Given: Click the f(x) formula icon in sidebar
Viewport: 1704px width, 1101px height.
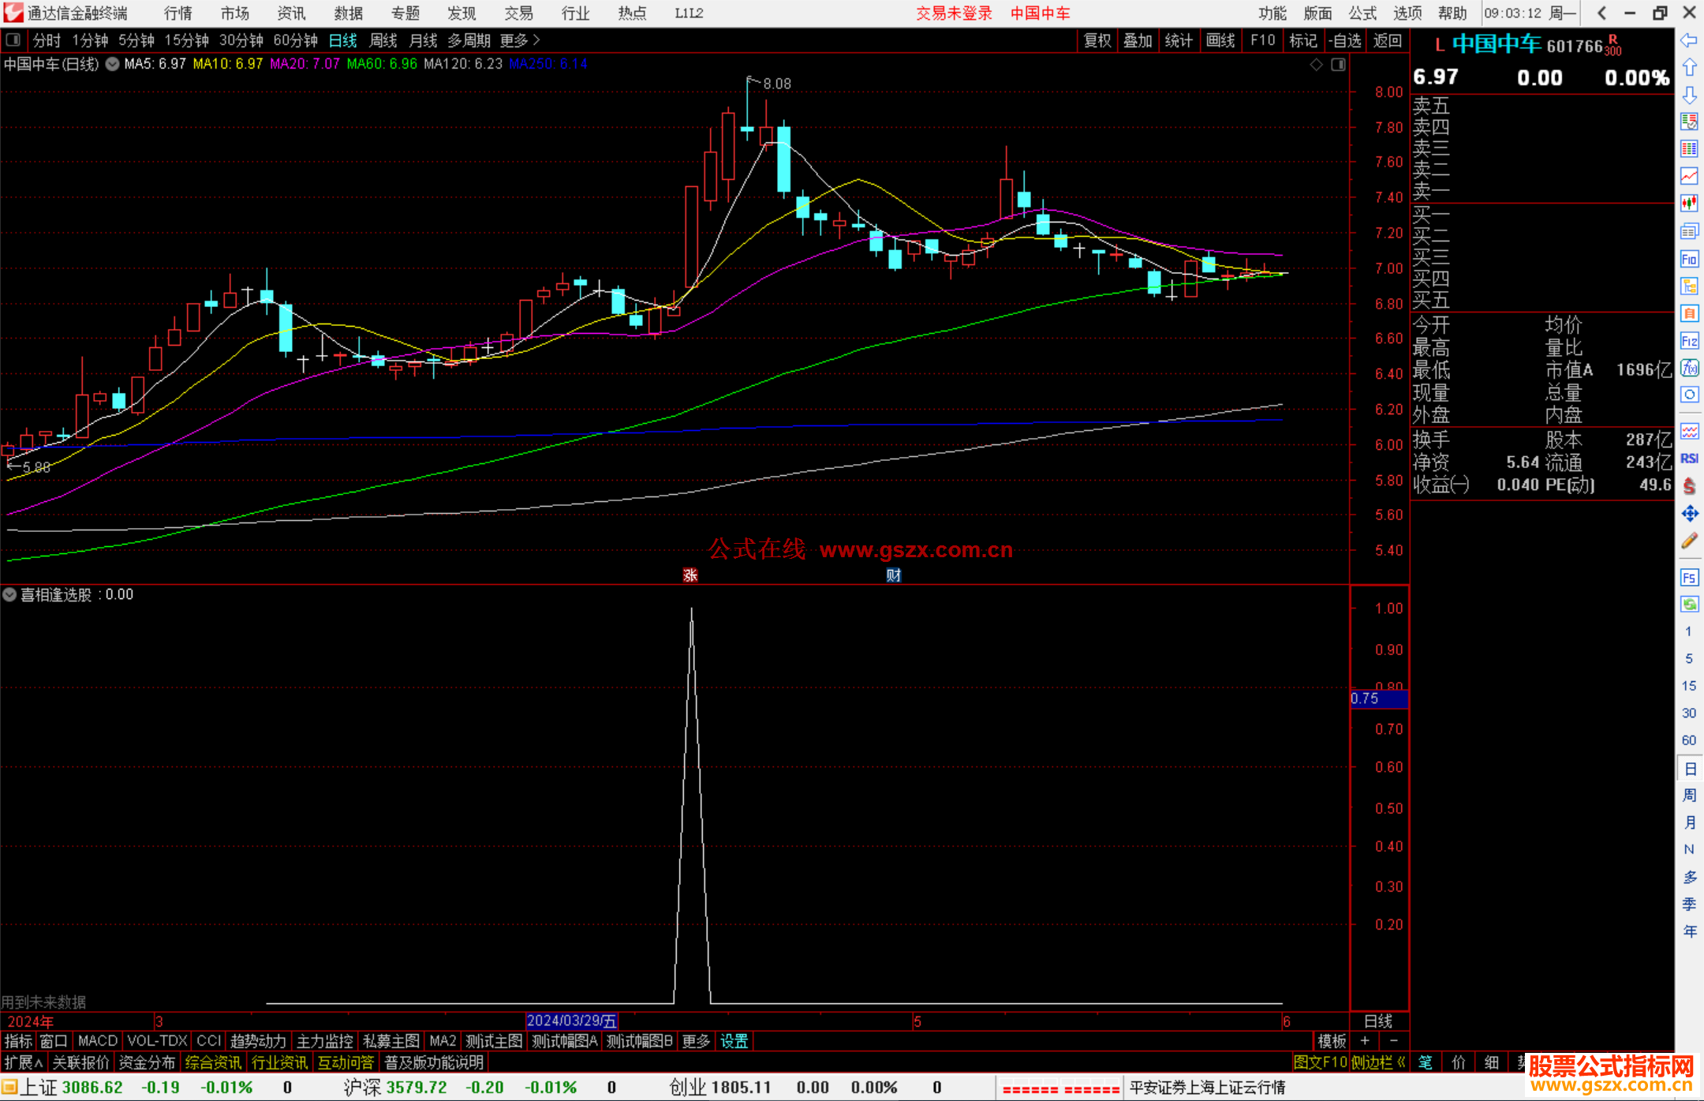Looking at the screenshot, I should pyautogui.click(x=1689, y=368).
